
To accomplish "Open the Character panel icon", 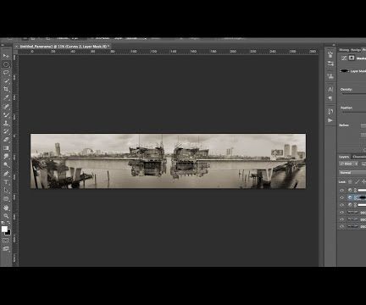I will [330, 89].
